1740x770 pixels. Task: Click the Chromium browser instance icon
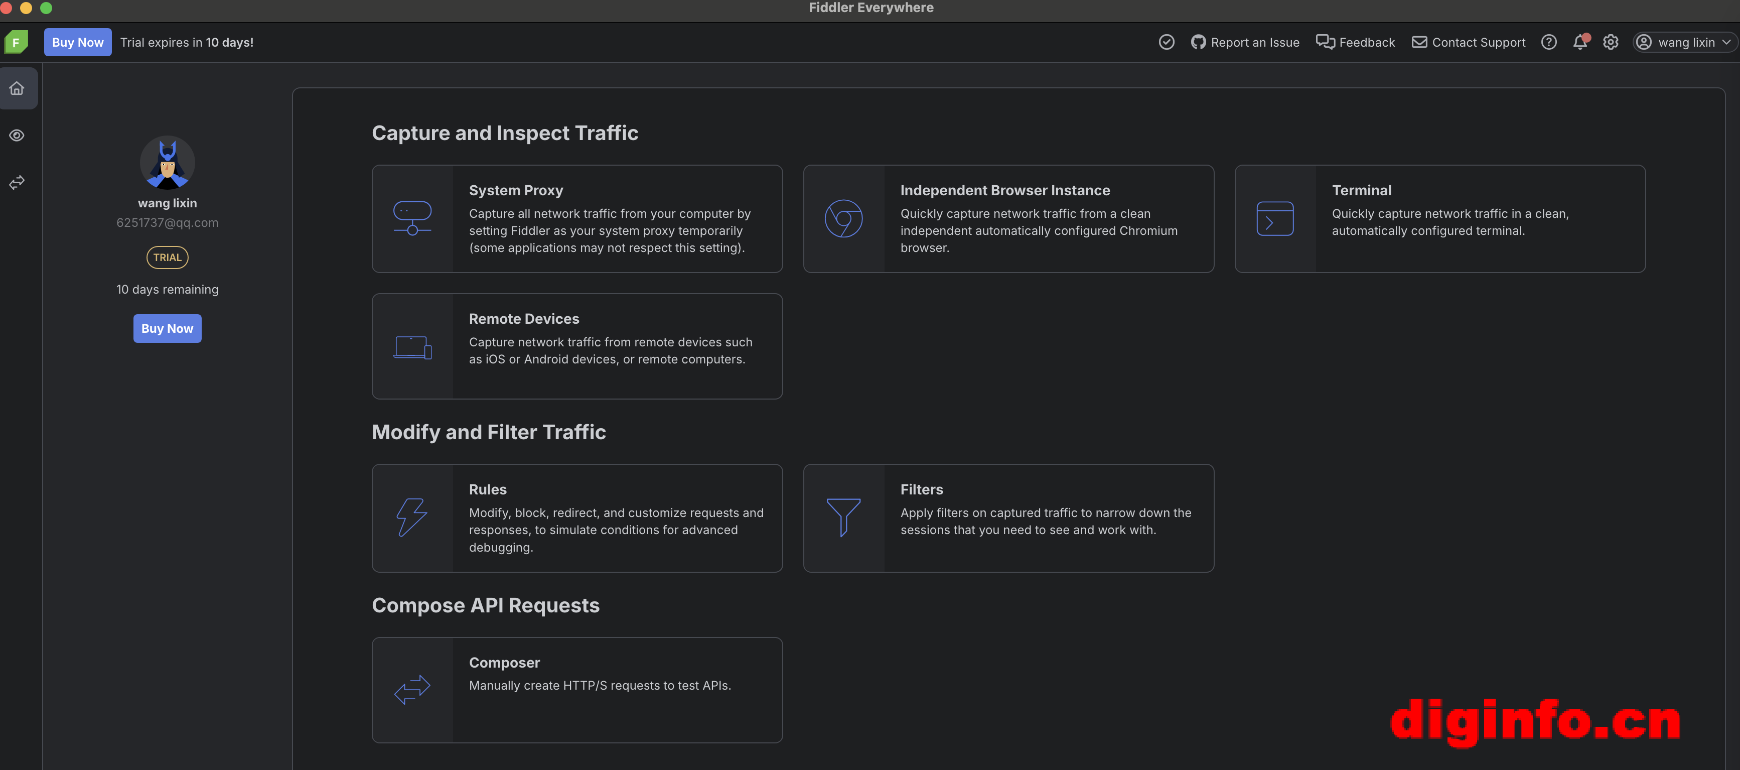click(843, 218)
